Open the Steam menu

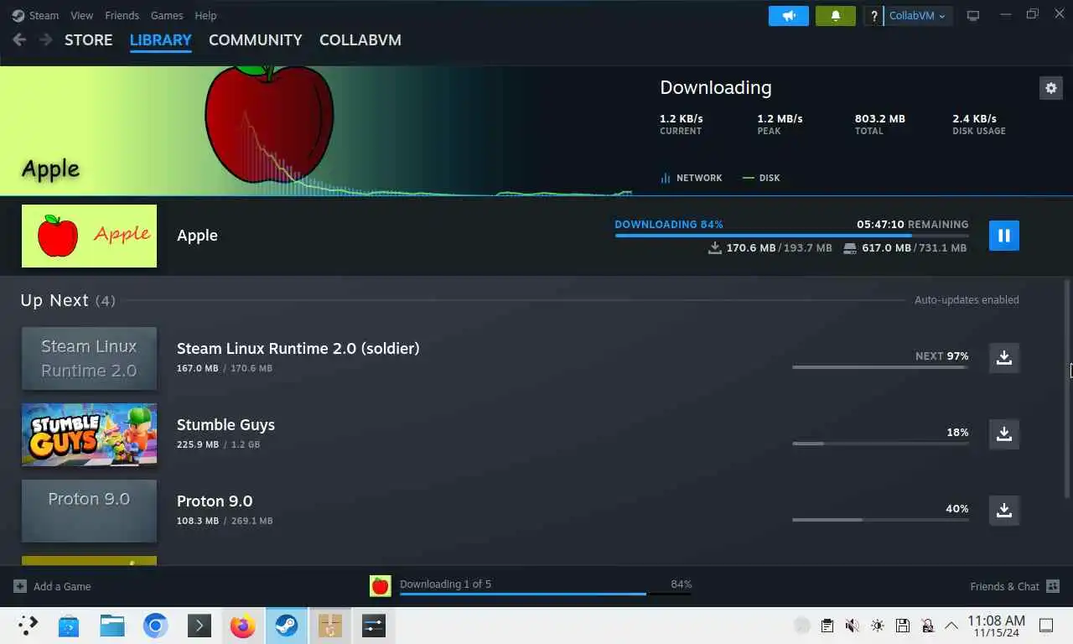click(x=35, y=15)
